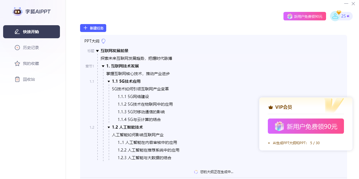Minimize the 字狐AIPPT window
359x179 pixels.
pos(346,4)
